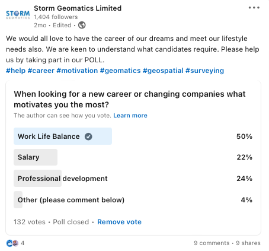This screenshot has width=269, height=251.
Task: Click the #help hashtag
Action: (16, 71)
